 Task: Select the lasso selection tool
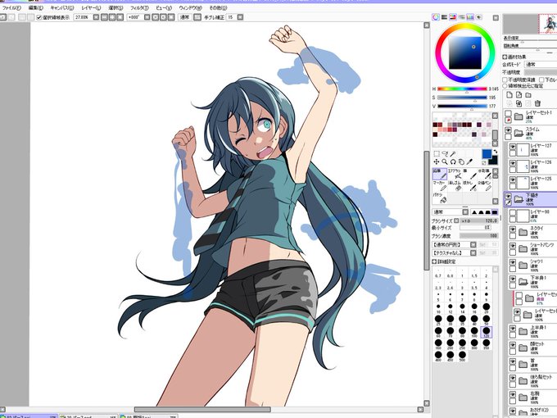(x=445, y=153)
